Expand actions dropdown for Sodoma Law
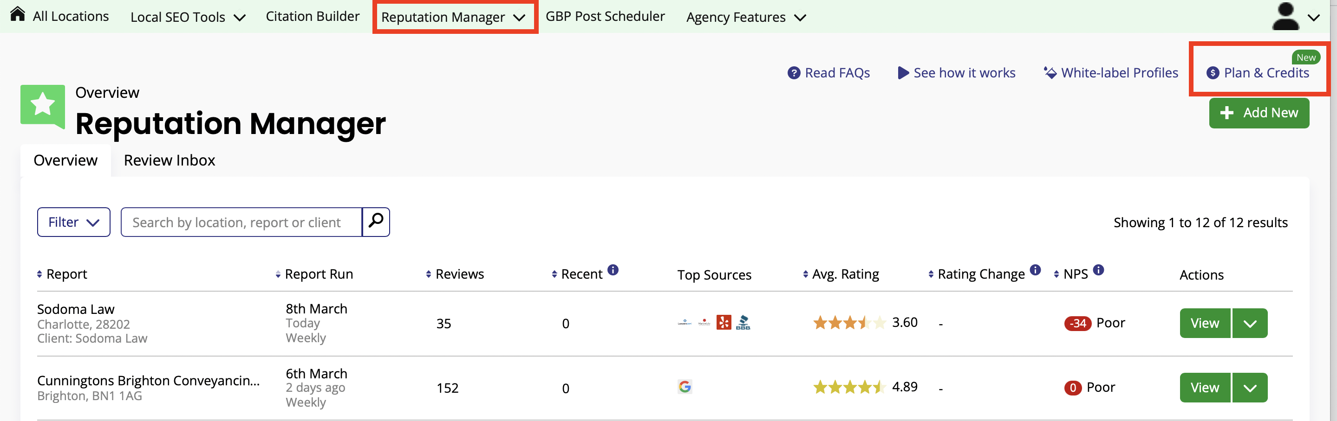 tap(1250, 324)
